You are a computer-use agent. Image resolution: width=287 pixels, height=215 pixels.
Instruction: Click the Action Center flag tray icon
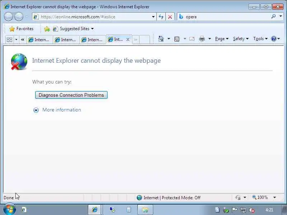click(235, 210)
